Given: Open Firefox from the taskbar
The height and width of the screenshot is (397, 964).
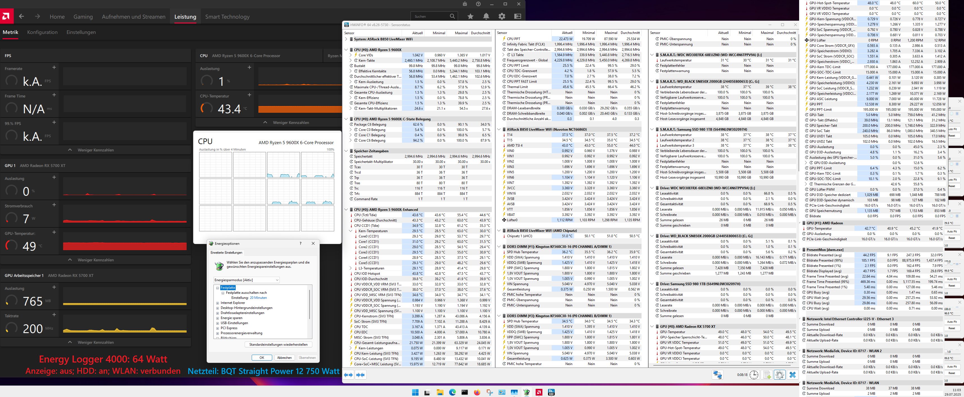Looking at the screenshot, I should pos(477,392).
